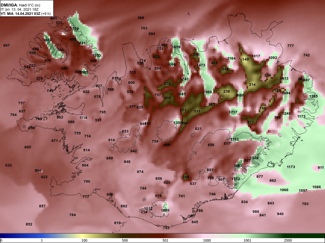Select the color scale label 1001
This screenshot has height=243, width=325.
[247, 240]
